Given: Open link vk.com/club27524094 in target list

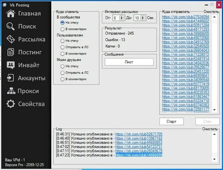Looking at the screenshot, I should (x=185, y=17).
